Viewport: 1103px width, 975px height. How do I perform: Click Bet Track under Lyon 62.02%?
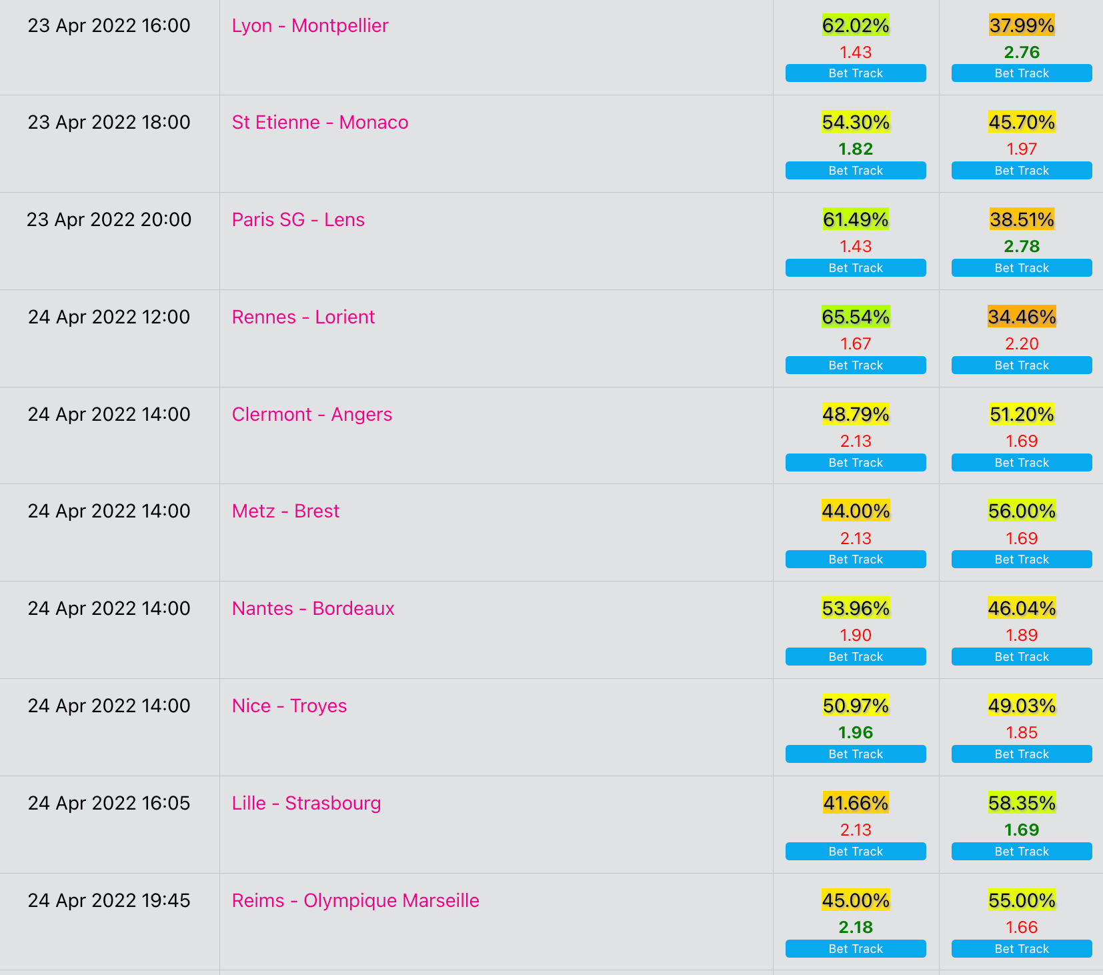(856, 73)
